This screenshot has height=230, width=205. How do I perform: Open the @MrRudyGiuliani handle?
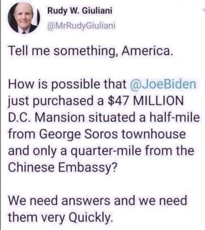click(81, 26)
